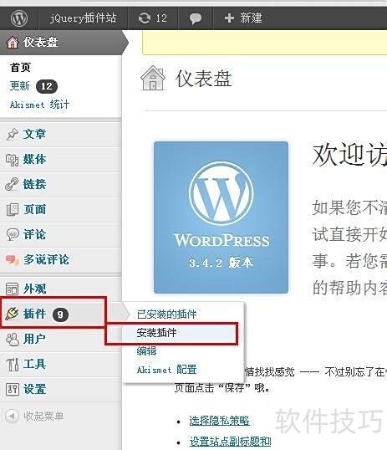Screen dimensions: 387x450
Task: Open the 媒体 menu
Action: pos(34,159)
